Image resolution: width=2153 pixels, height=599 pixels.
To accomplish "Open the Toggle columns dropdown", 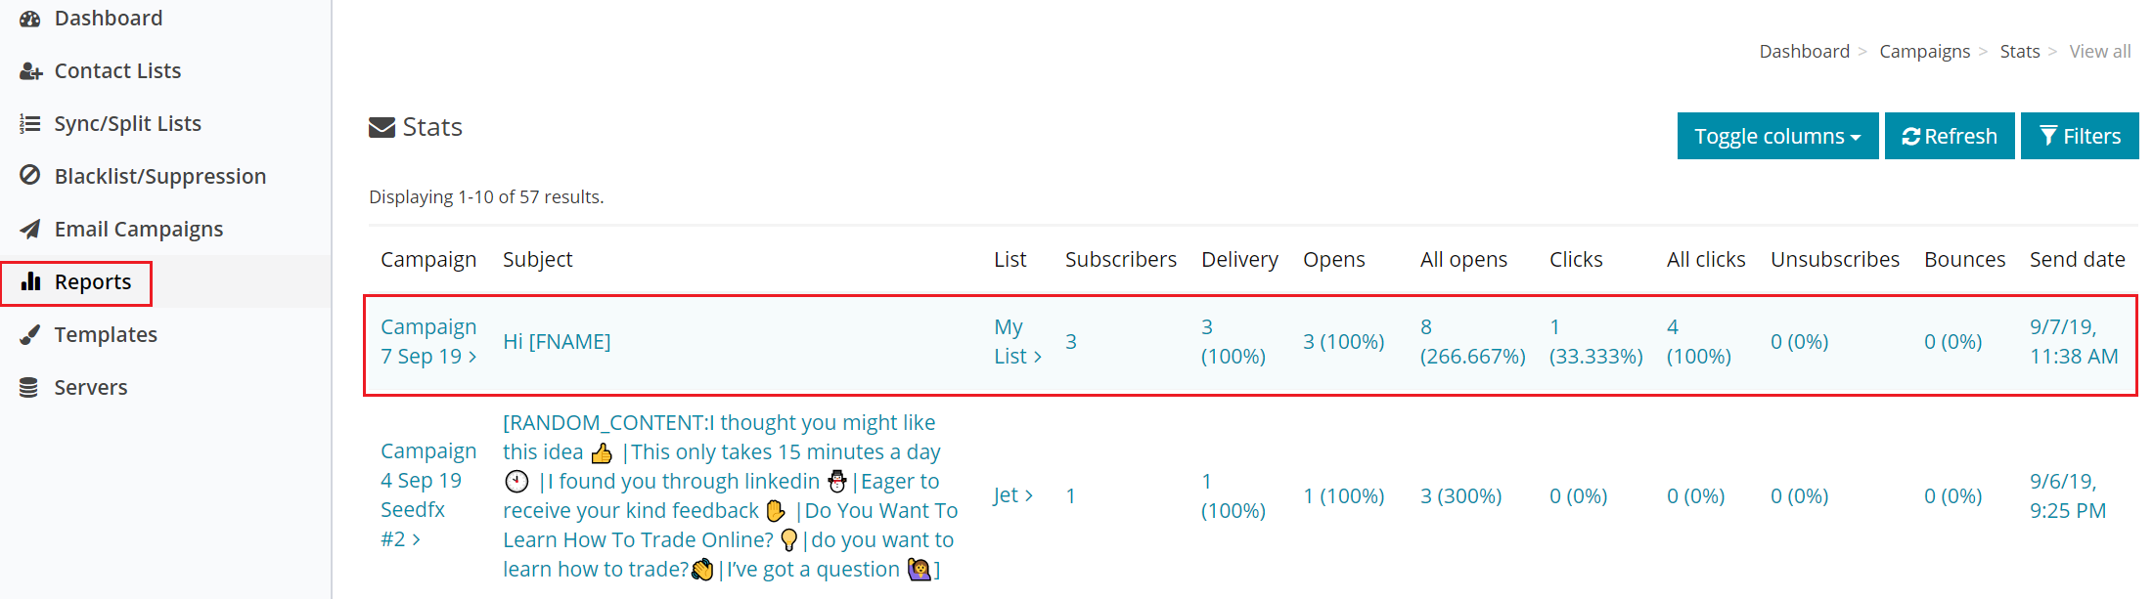I will (x=1777, y=136).
